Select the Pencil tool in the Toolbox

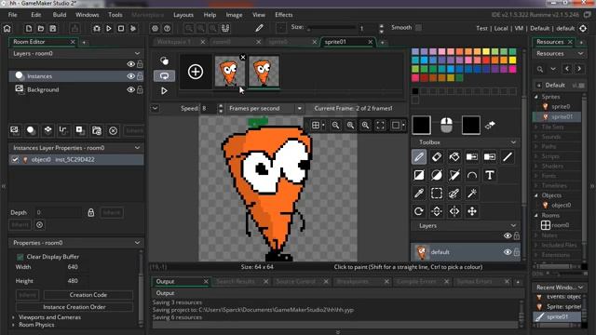419,157
